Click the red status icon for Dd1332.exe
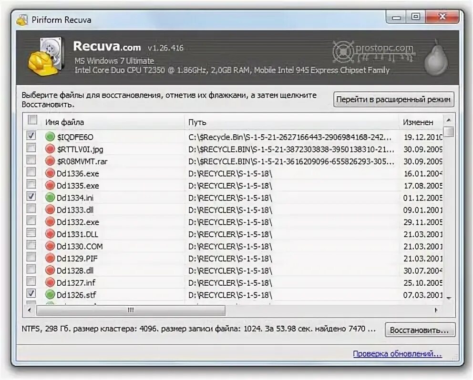 50,222
